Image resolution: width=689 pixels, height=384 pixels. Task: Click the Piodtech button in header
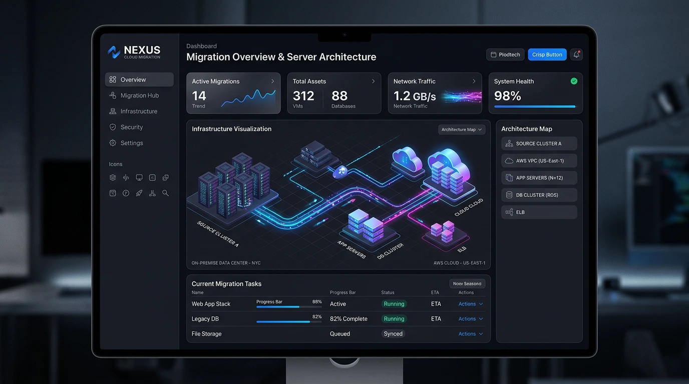point(505,54)
